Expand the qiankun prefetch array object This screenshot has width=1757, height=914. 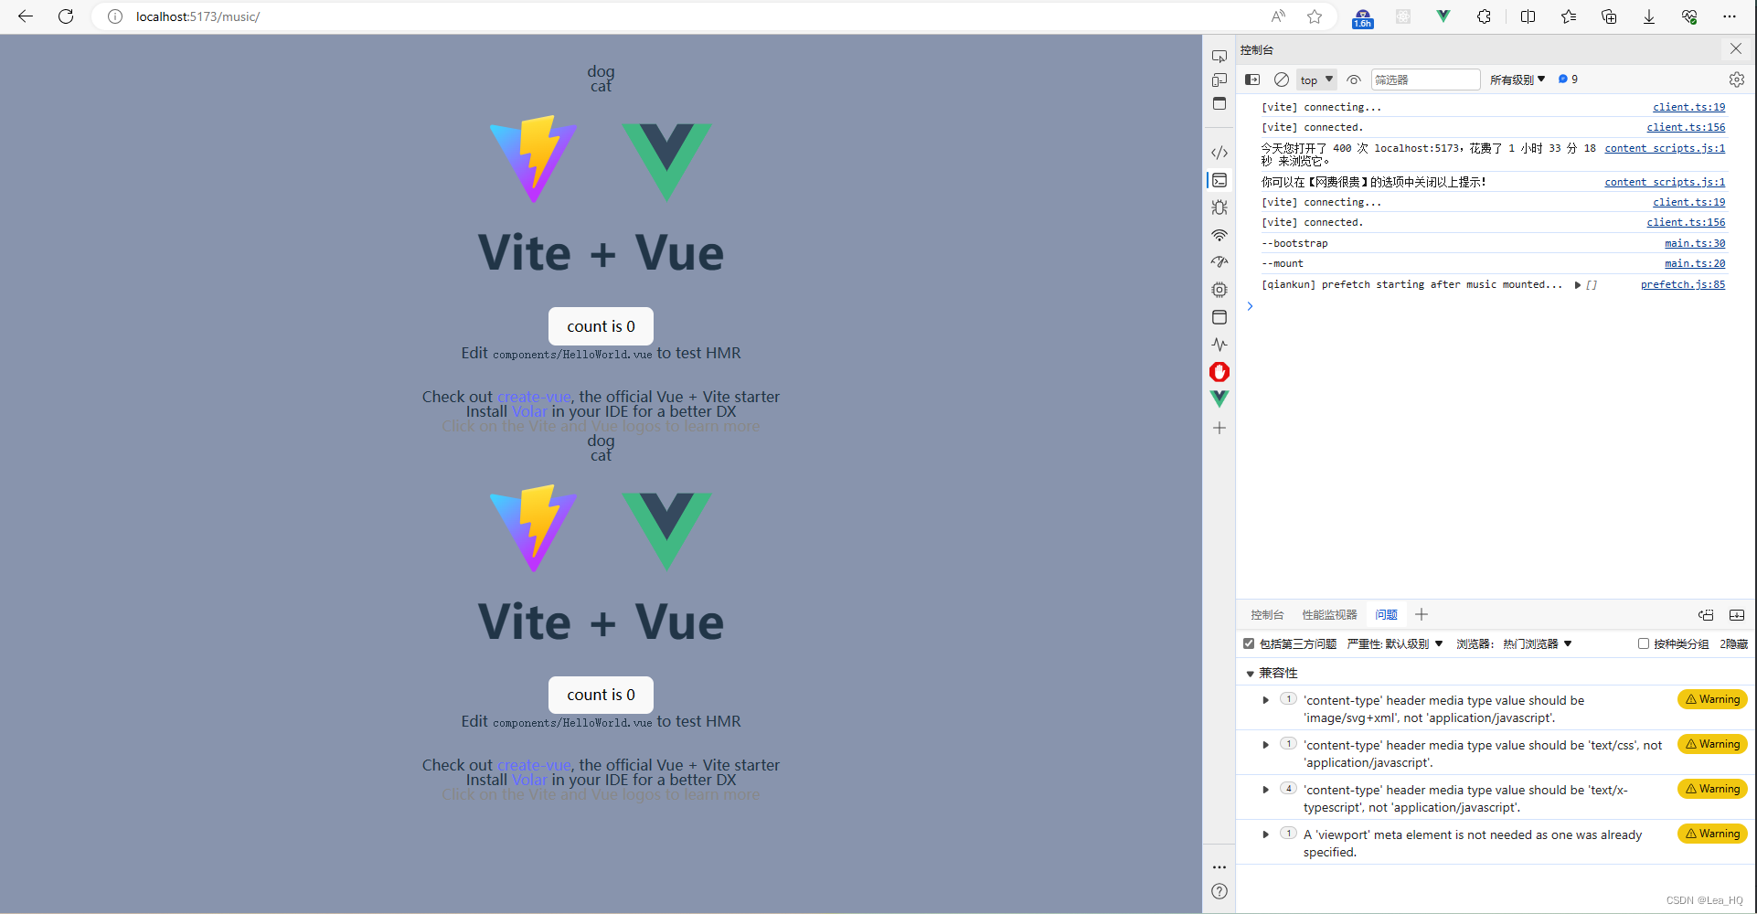pyautogui.click(x=1578, y=285)
